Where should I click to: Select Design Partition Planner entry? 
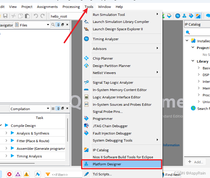[122, 66]
